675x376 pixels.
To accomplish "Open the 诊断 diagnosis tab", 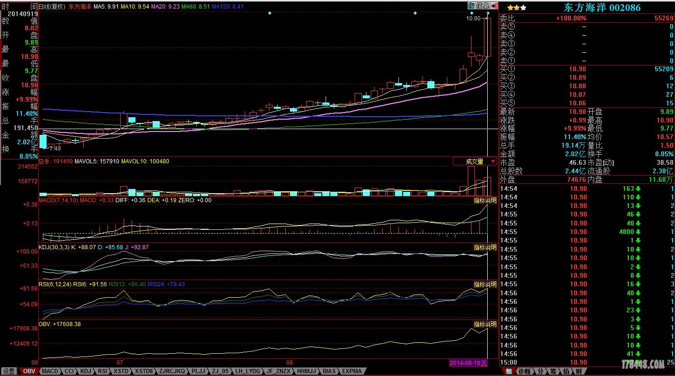I will [524, 371].
